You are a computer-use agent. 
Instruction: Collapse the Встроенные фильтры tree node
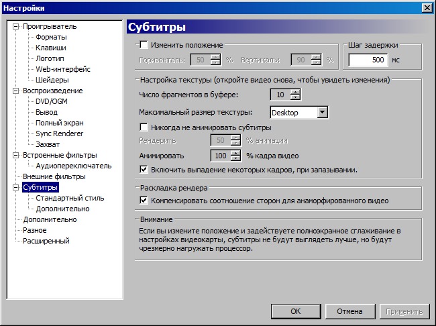(16, 155)
